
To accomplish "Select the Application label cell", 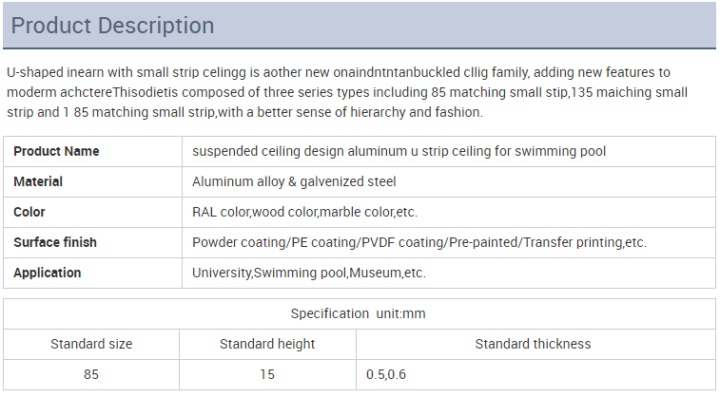I will [48, 273].
